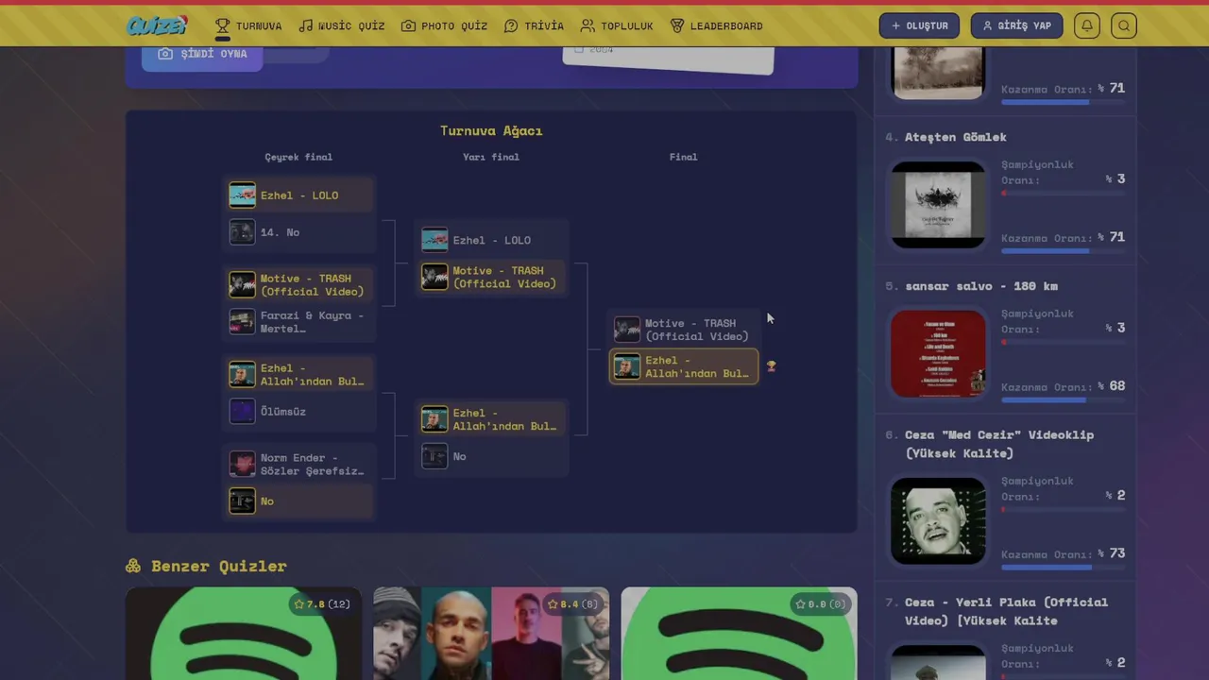
Task: Select semi-final Ezhel - Allah'ından Bul entry
Action: pos(491,419)
